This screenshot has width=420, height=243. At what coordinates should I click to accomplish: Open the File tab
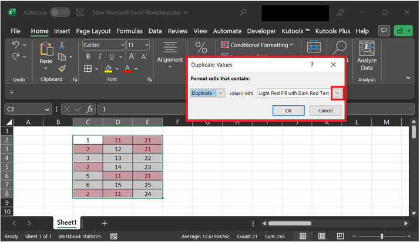tap(15, 31)
